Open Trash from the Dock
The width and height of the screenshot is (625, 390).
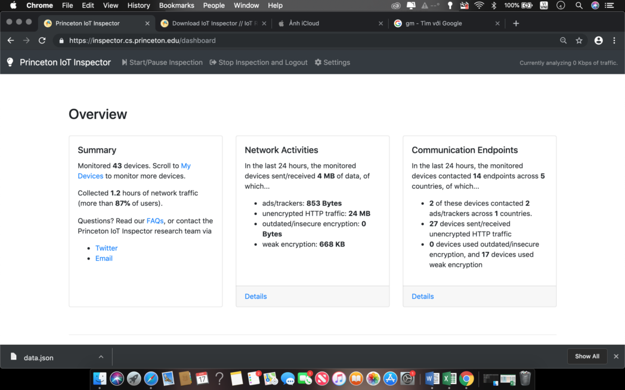point(525,379)
